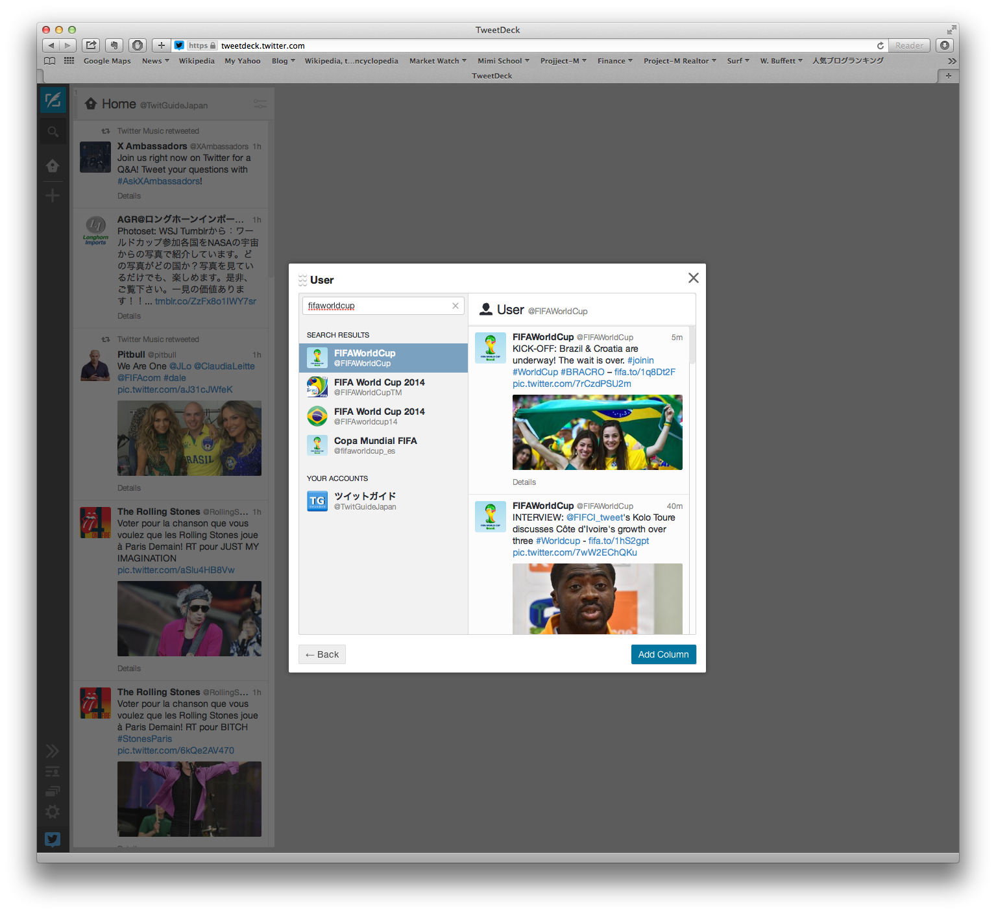Open the @FIFCI_tweet mention link
This screenshot has width=996, height=914.
595,517
